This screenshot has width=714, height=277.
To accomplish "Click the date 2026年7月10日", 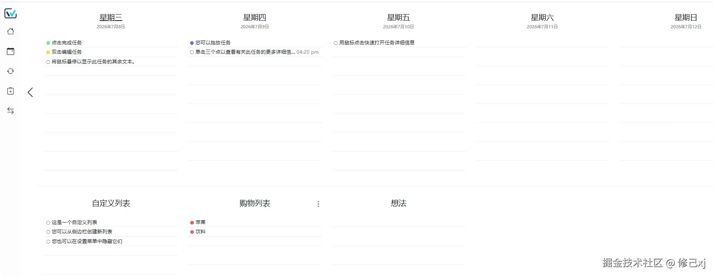I will pyautogui.click(x=398, y=27).
